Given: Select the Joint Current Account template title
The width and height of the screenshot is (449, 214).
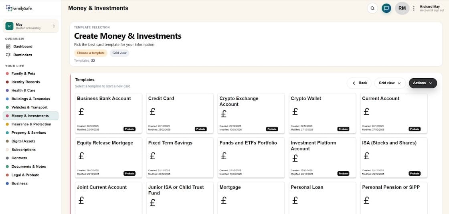Looking at the screenshot, I should point(102,188).
